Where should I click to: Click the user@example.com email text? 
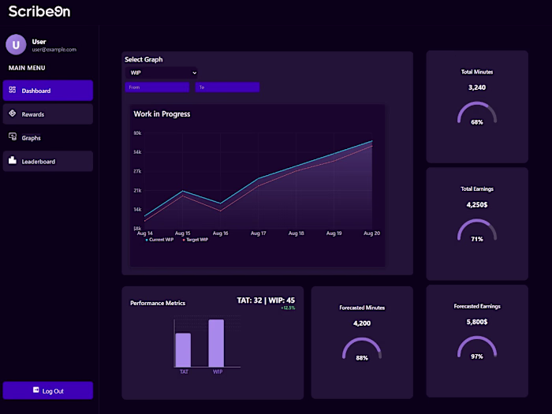coord(54,50)
